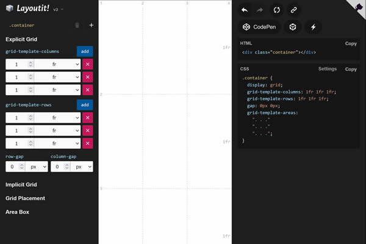Remove the second row track

coord(87,131)
